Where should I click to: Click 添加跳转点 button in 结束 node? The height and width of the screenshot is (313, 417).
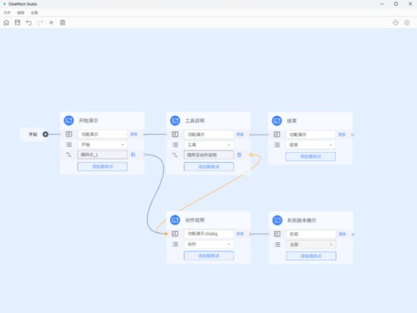311,156
